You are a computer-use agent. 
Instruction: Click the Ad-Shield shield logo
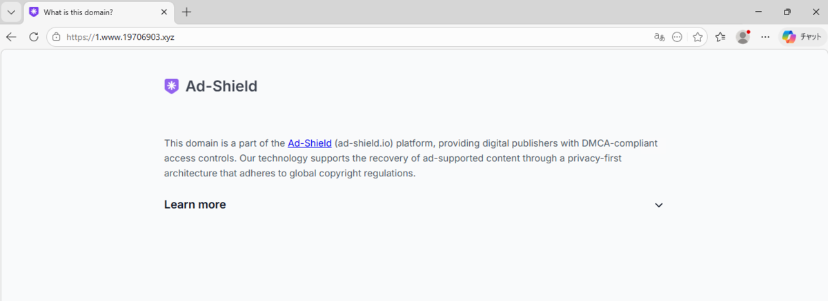click(x=171, y=86)
